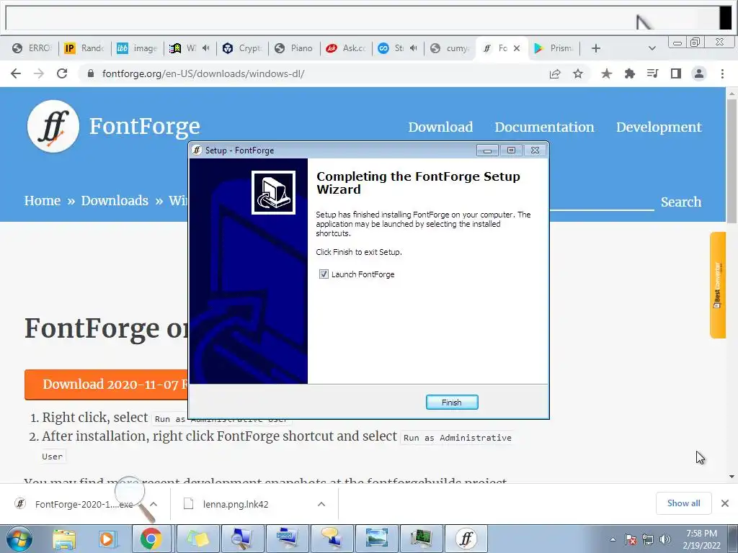Click the chat bubbles taskbar icon
738x553 pixels.
pos(332,539)
